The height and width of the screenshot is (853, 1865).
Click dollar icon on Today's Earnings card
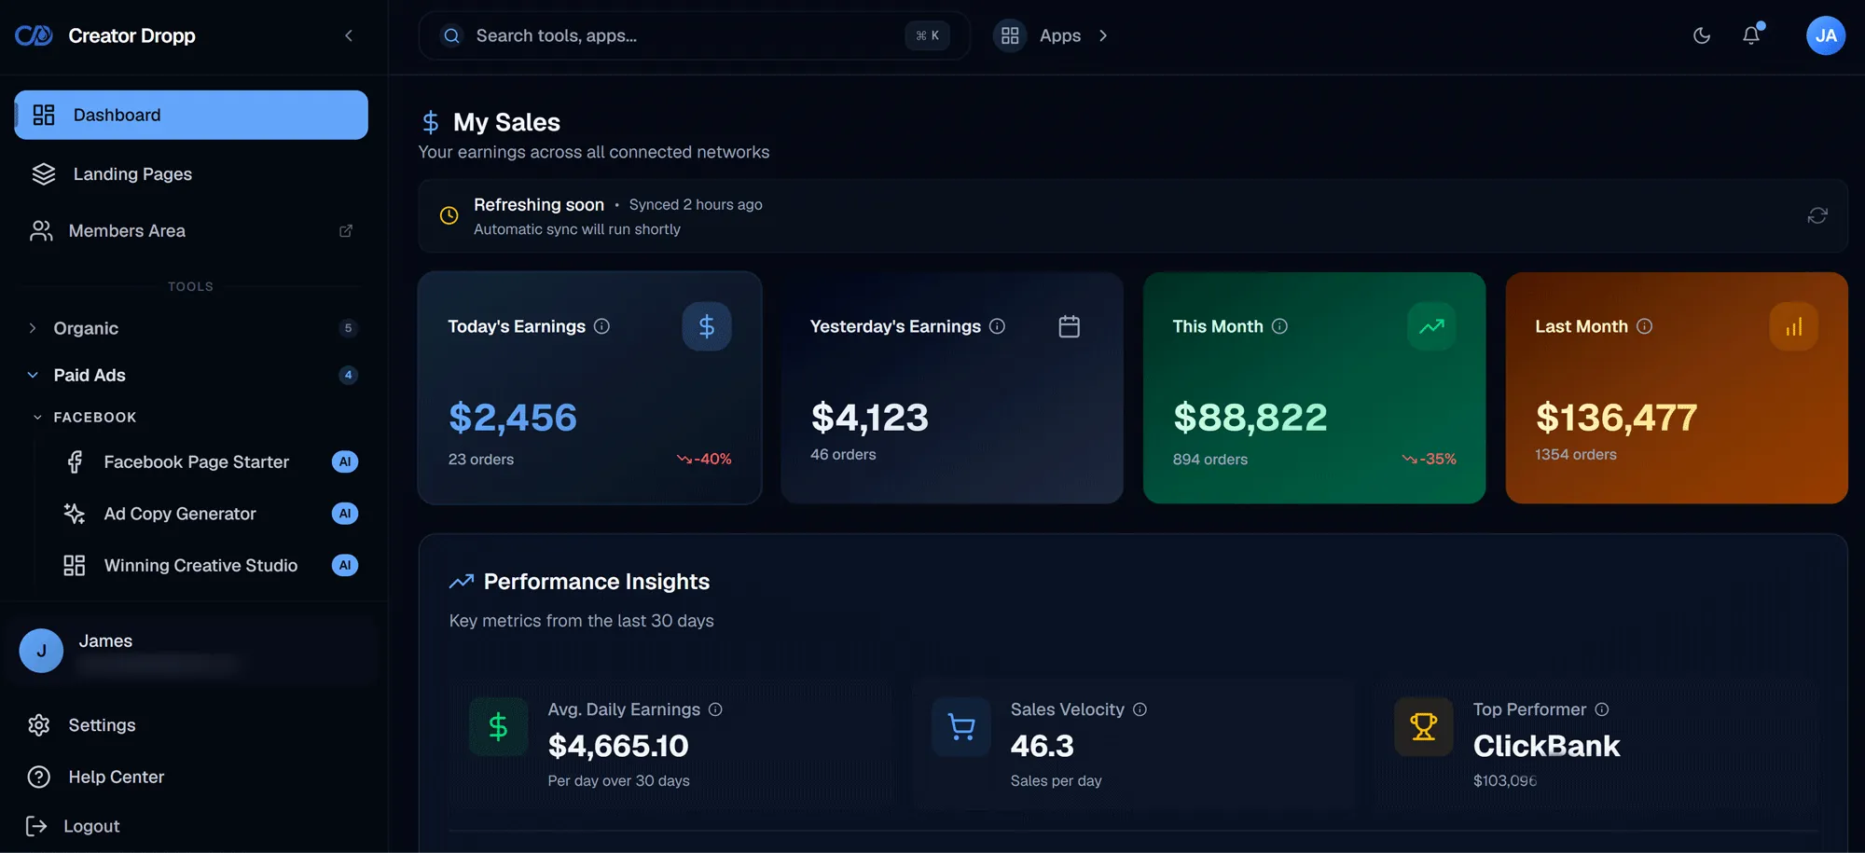point(707,326)
